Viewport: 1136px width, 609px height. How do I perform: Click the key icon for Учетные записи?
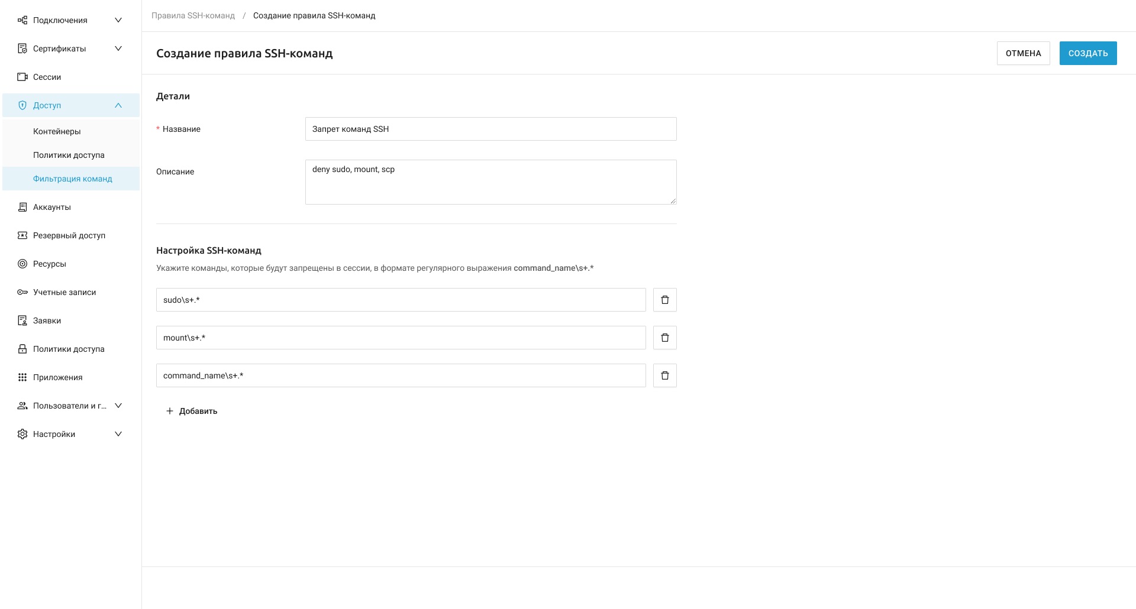pyautogui.click(x=22, y=292)
